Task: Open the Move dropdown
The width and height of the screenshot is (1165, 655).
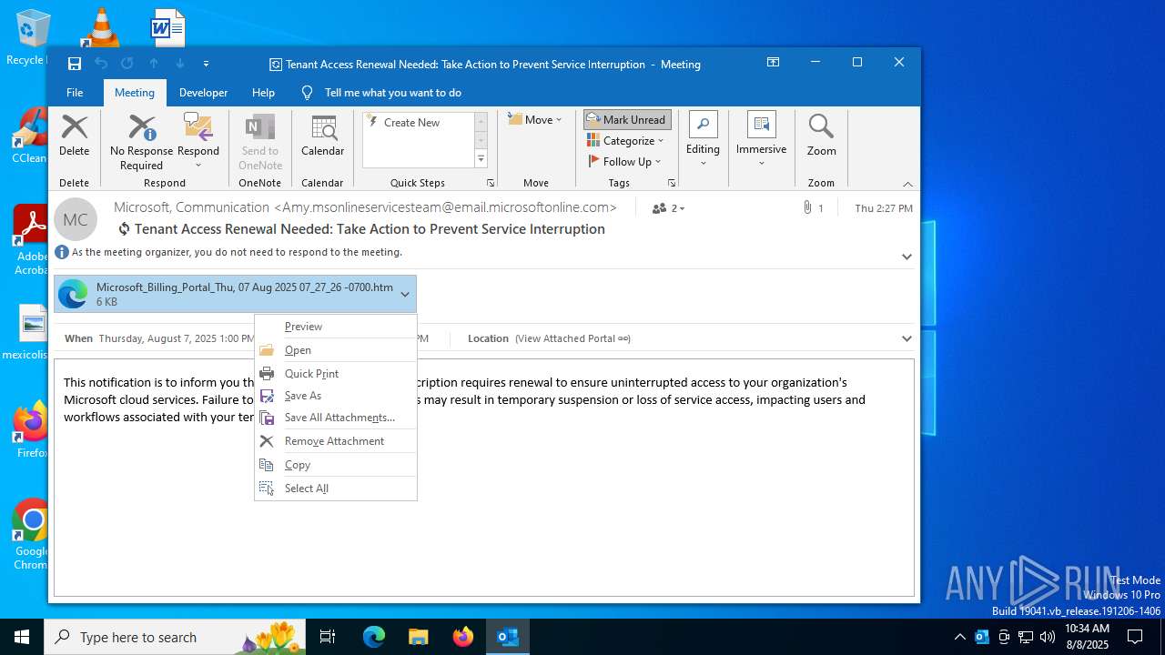Action: coord(535,120)
